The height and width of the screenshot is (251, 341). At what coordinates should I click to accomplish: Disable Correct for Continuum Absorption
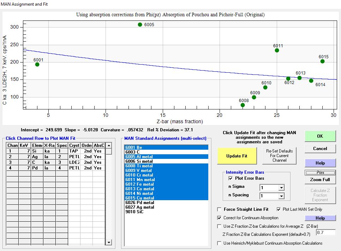point(220,218)
